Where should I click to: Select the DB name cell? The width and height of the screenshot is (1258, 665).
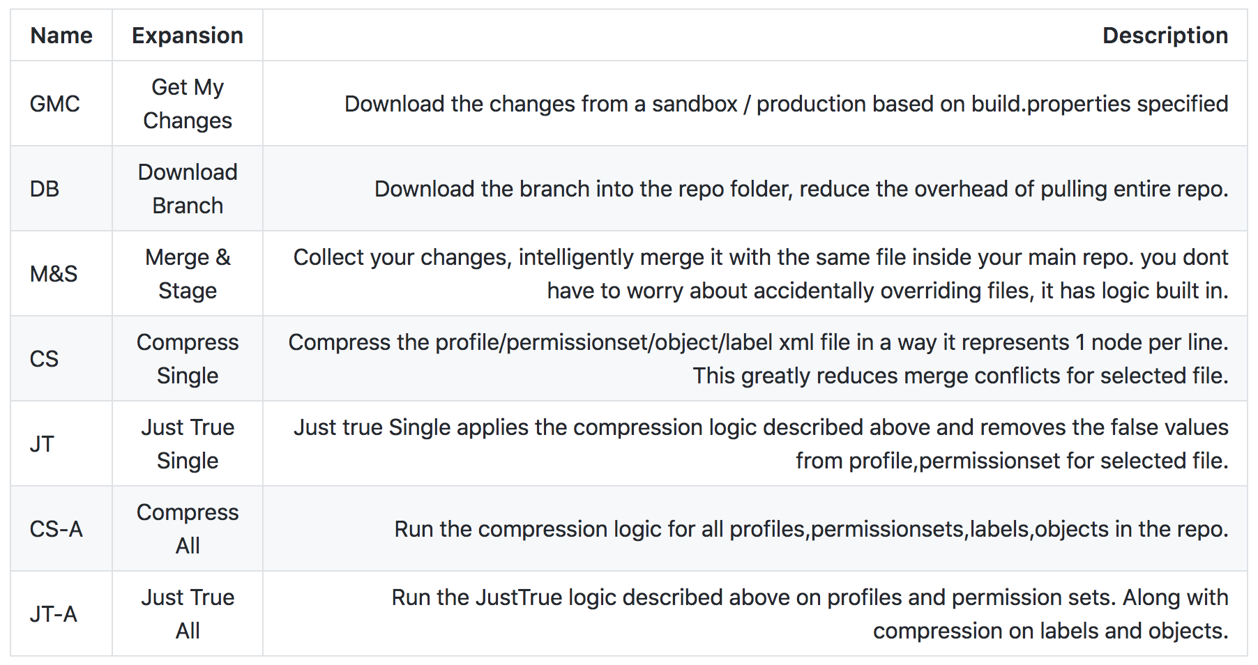pyautogui.click(x=45, y=189)
